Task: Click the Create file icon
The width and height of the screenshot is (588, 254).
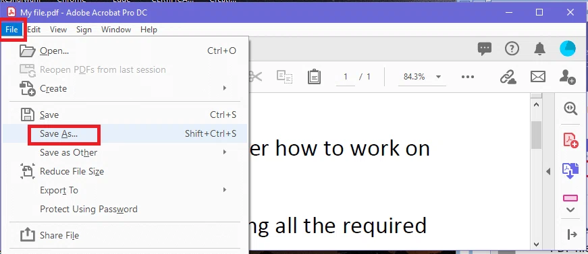Action: pos(28,88)
